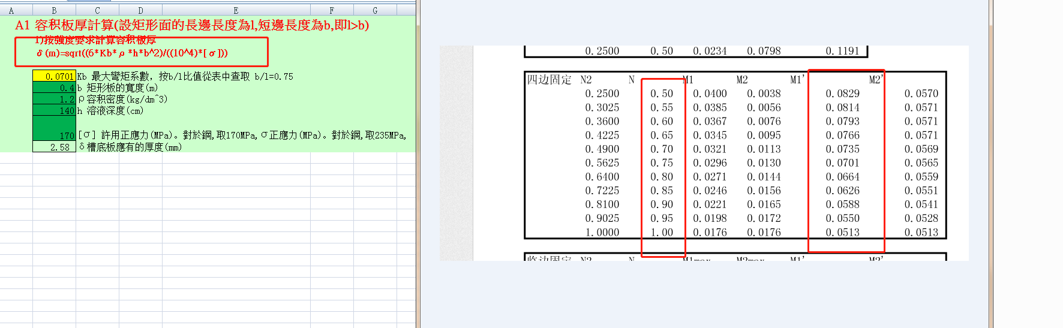The image size is (1063, 328).
Task: Click M1' value 0.0829
Action: (x=842, y=94)
